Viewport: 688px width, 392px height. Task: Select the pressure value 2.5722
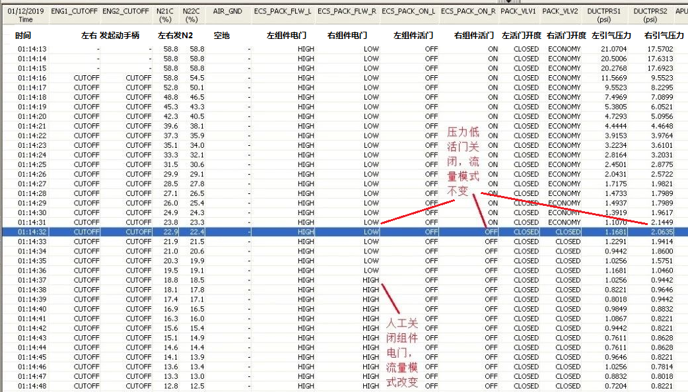[x=662, y=174]
